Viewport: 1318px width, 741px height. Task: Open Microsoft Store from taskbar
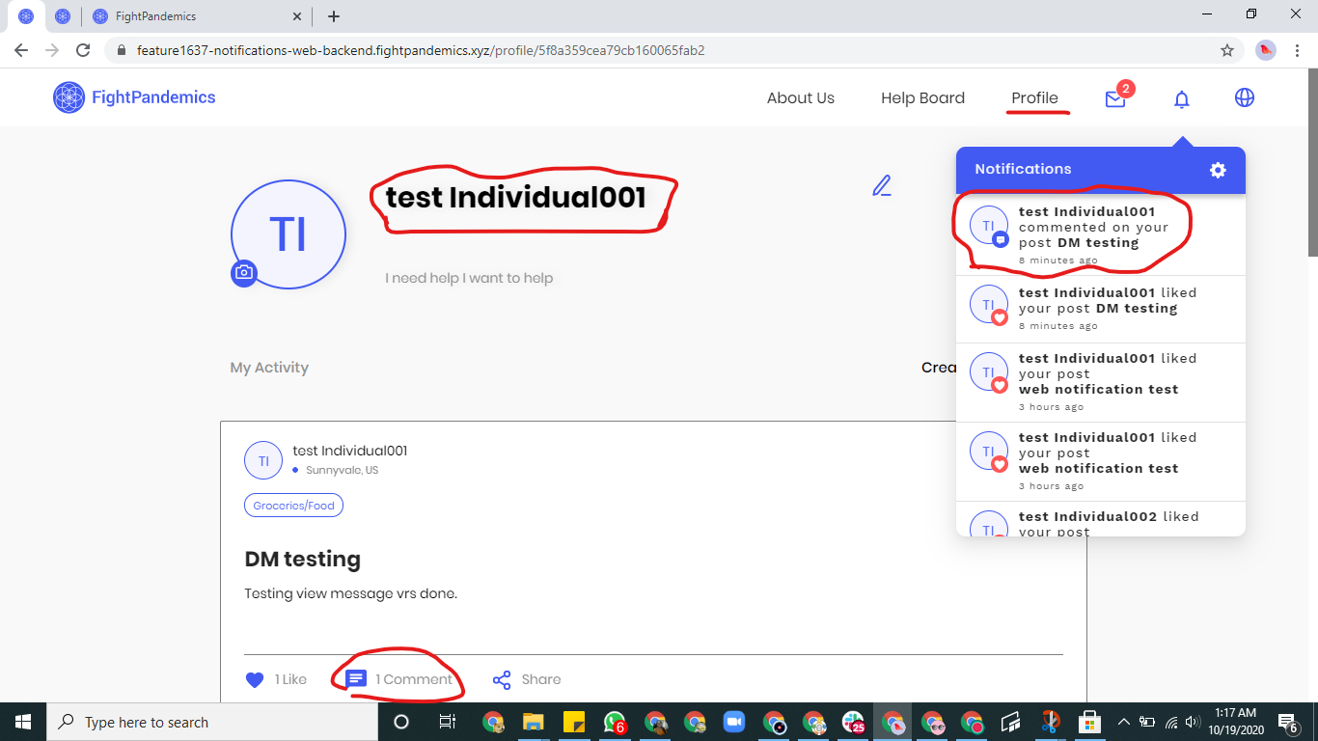(x=1090, y=722)
